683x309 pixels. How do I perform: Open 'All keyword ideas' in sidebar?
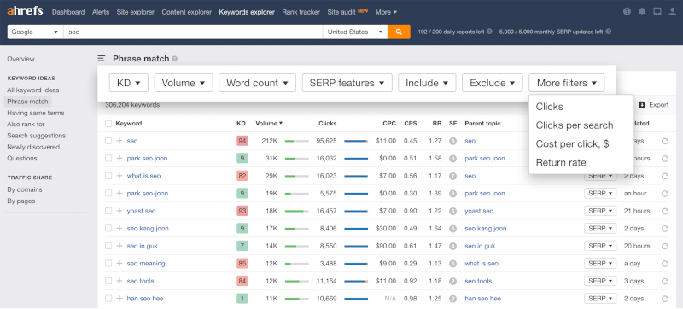click(33, 90)
